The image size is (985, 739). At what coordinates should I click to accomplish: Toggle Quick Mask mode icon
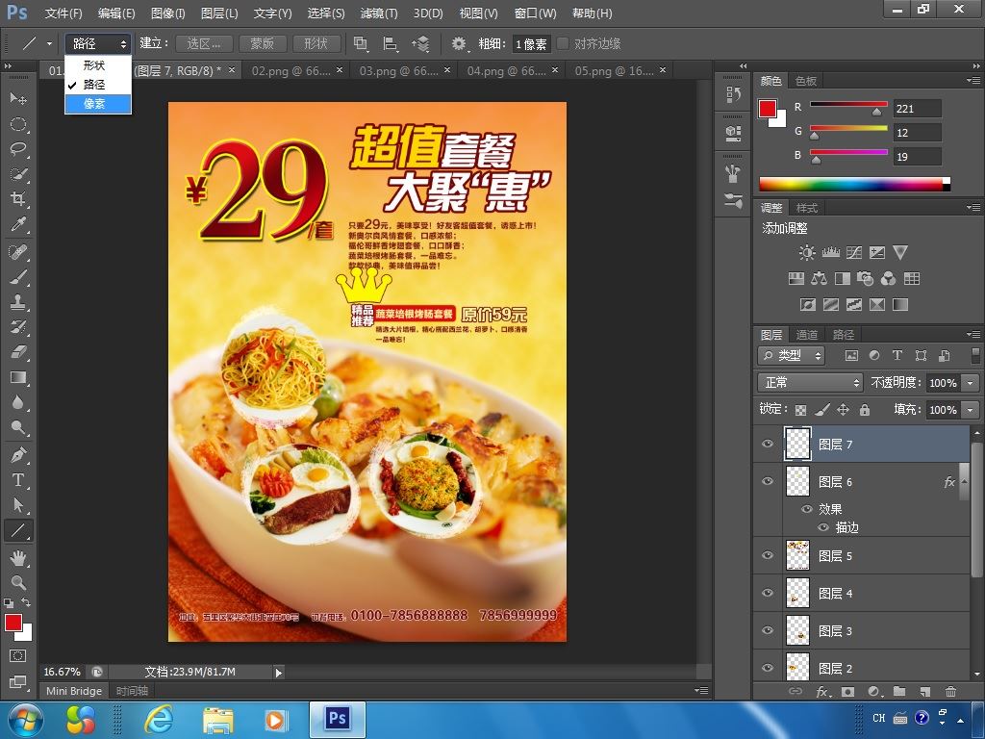click(18, 656)
